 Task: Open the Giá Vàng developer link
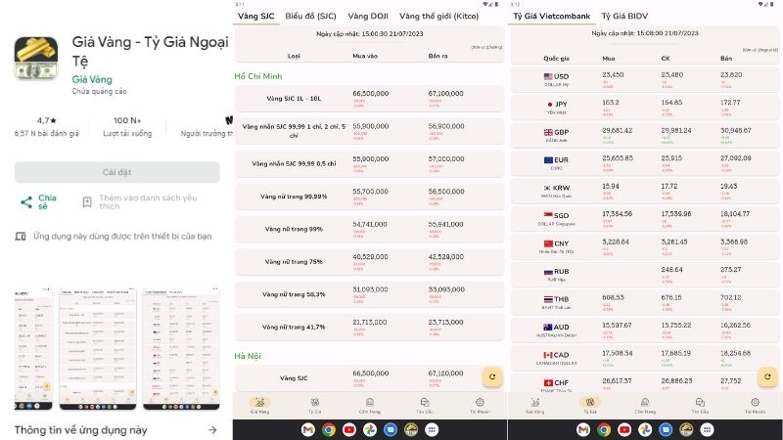[x=92, y=79]
